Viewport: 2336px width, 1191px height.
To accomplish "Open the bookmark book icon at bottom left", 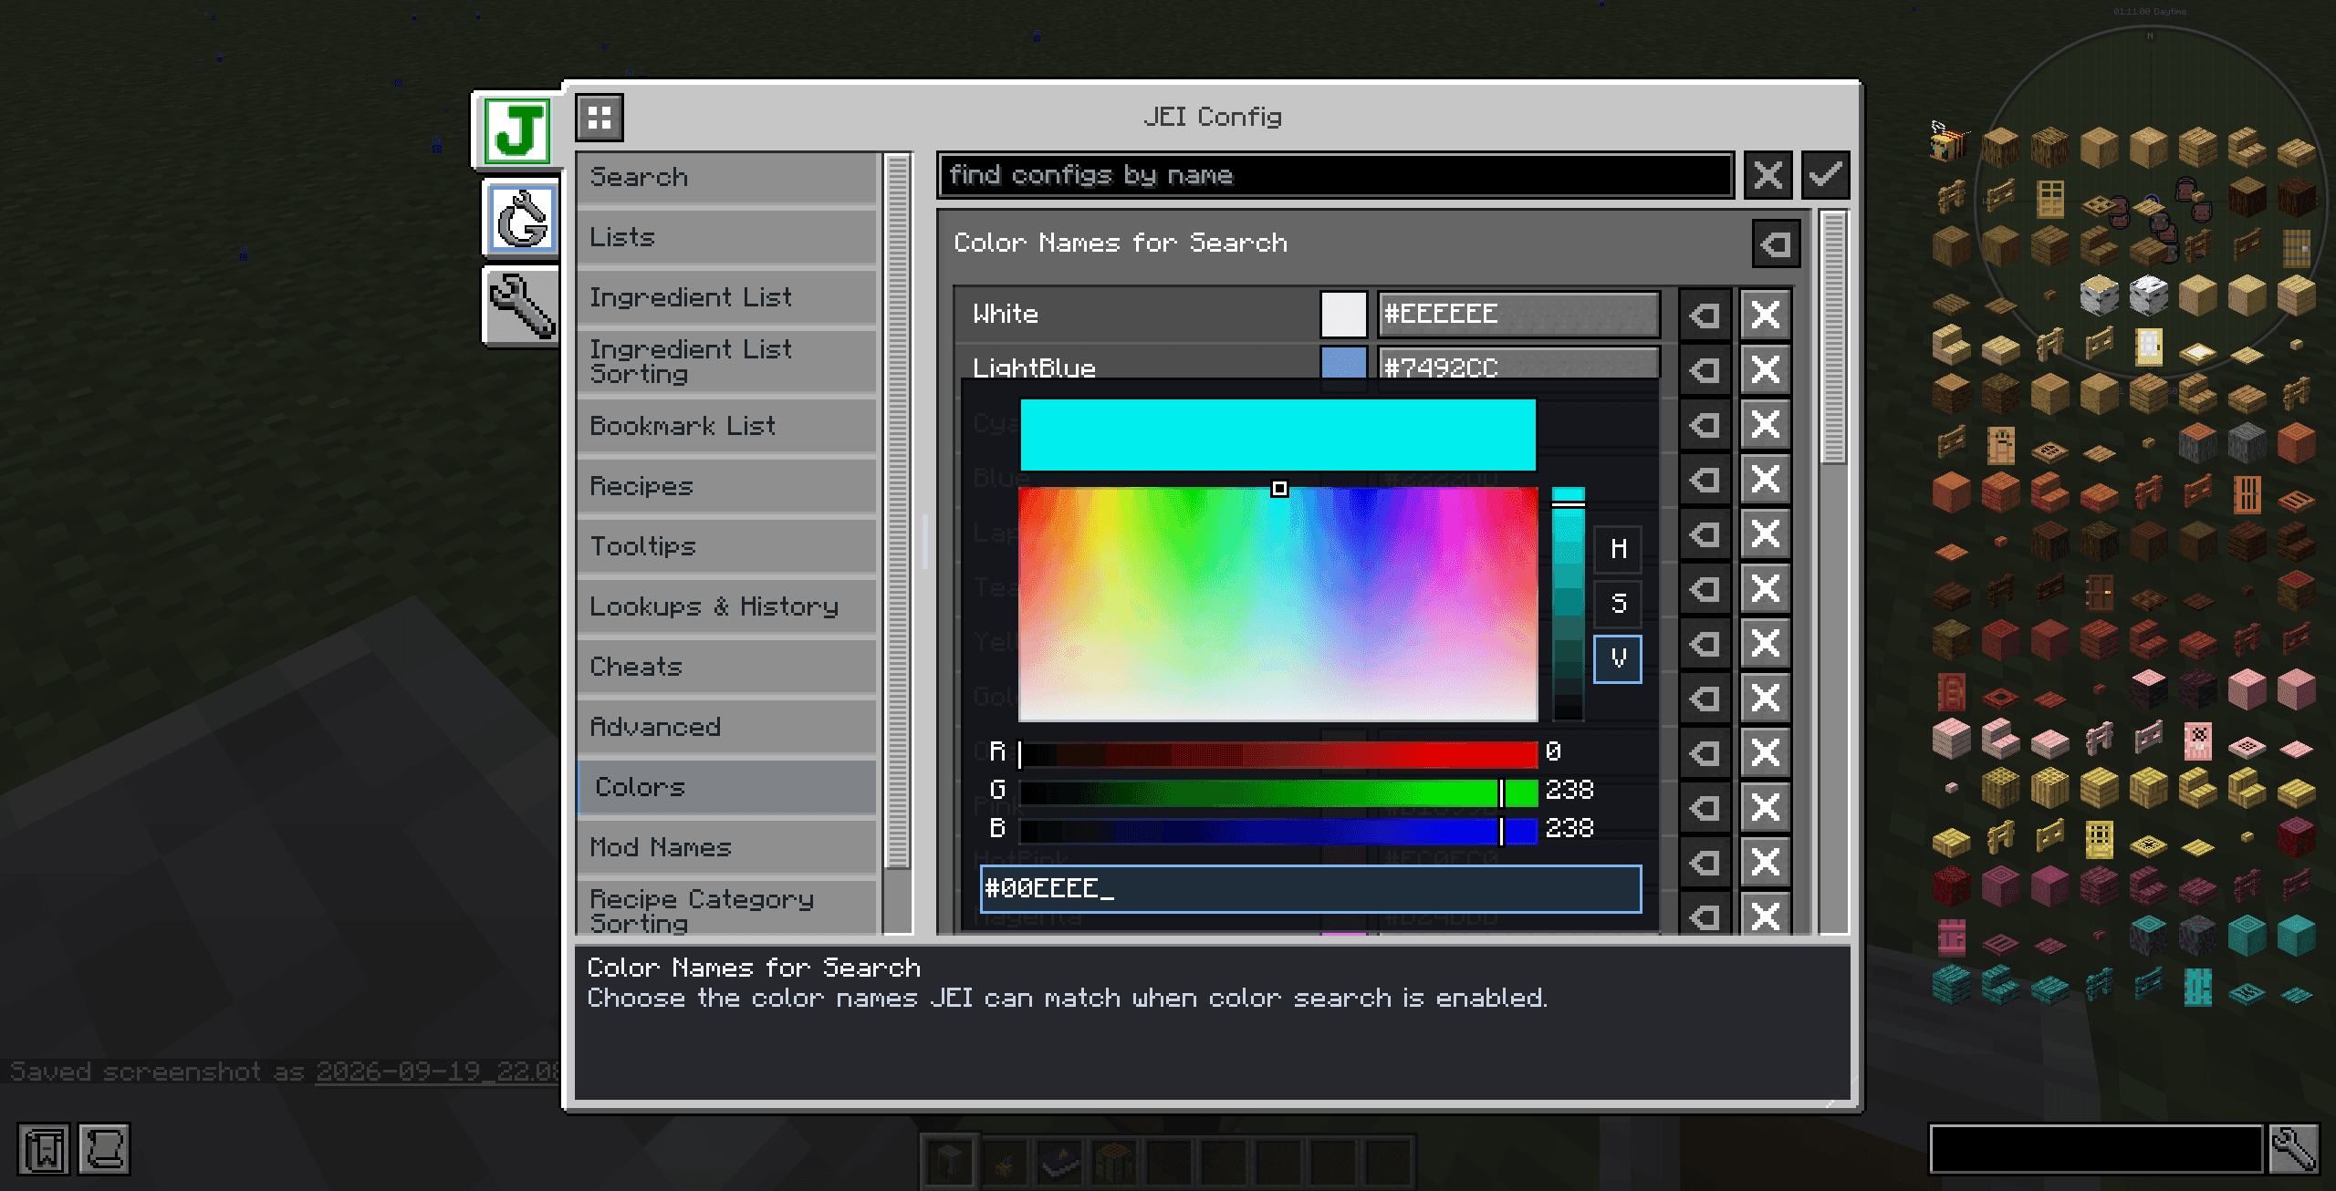I will (44, 1148).
